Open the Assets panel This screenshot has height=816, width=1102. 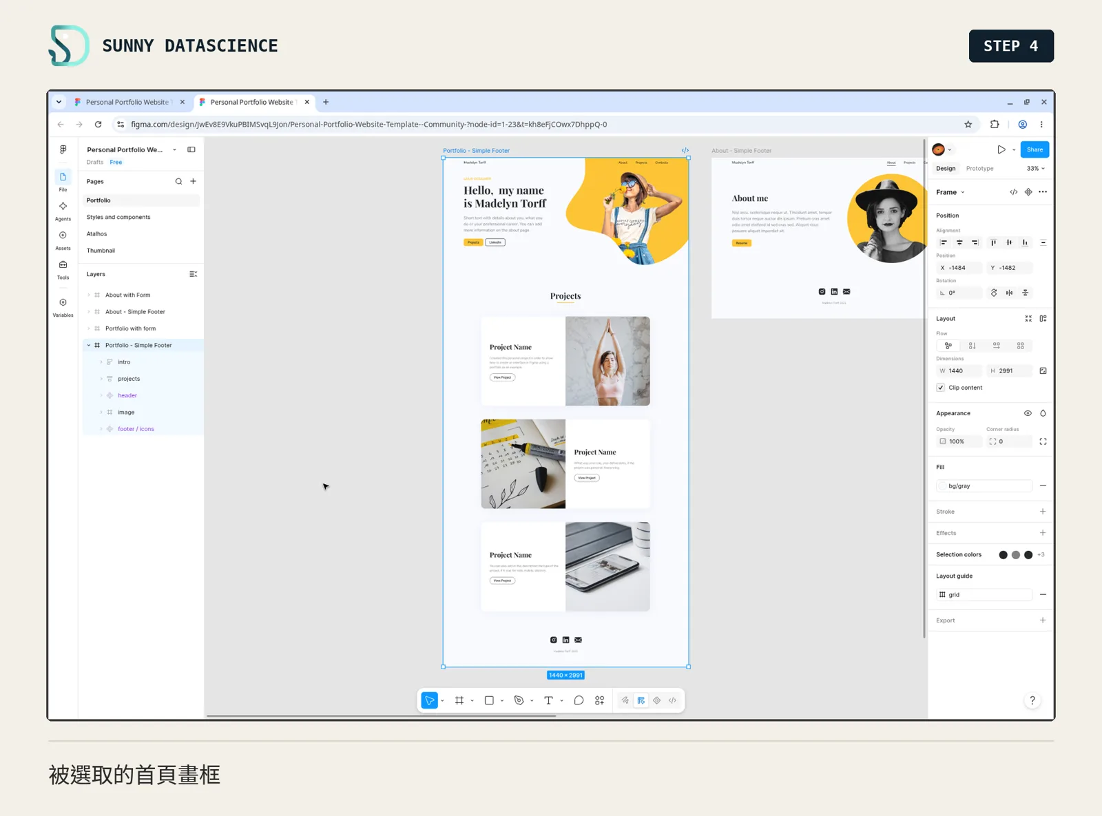coord(63,240)
